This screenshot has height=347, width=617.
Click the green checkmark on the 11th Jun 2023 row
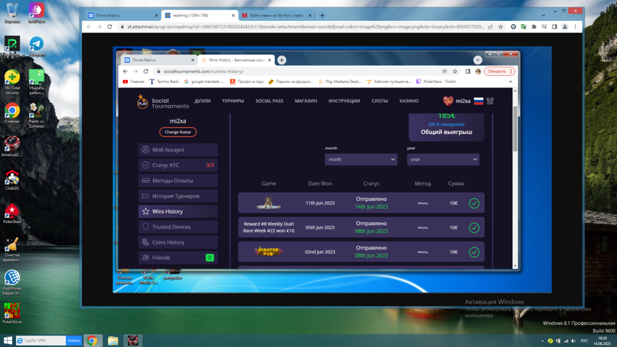coord(474,203)
